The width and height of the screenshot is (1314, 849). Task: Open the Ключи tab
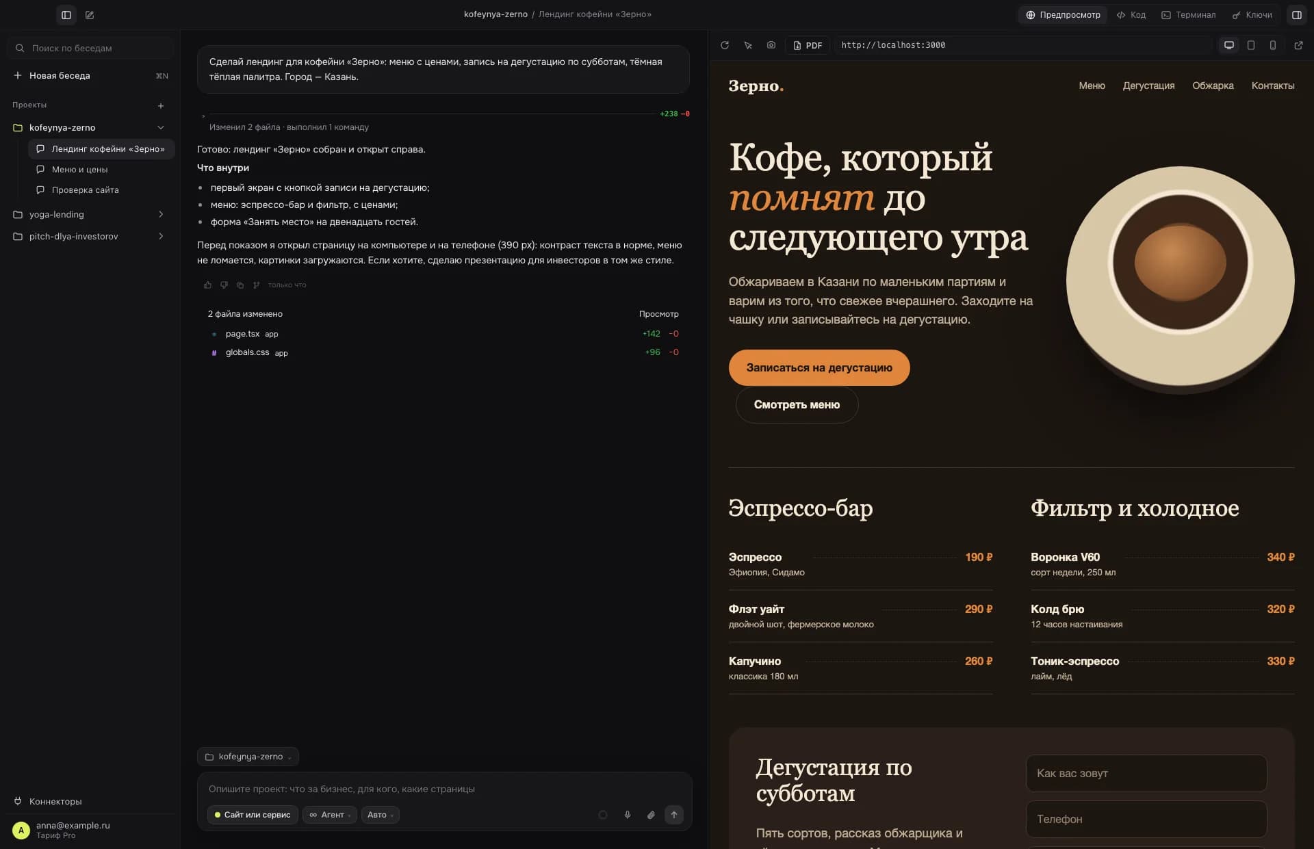1252,14
